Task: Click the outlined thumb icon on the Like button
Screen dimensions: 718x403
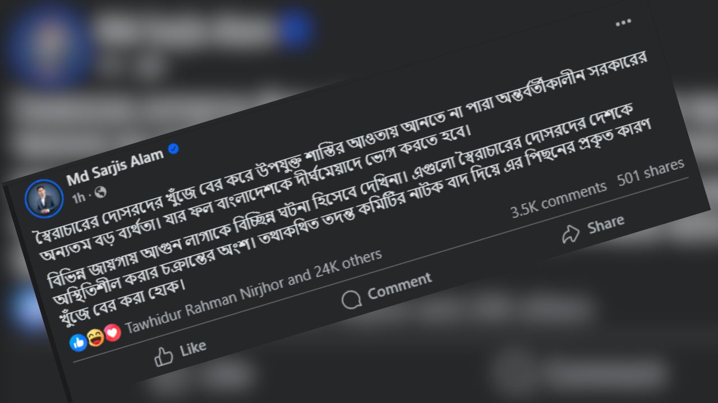Action: point(163,356)
